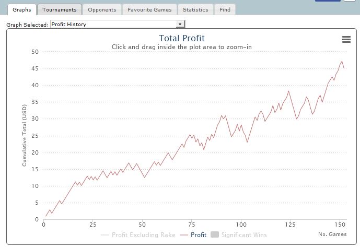Switch to the Graphs tab
The width and height of the screenshot is (360, 247).
[22, 9]
